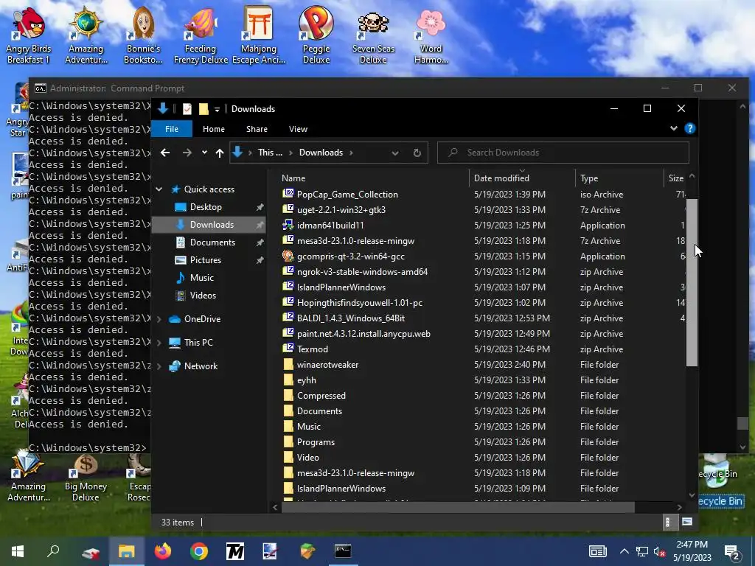Open taskbar search magnifier

click(53, 551)
